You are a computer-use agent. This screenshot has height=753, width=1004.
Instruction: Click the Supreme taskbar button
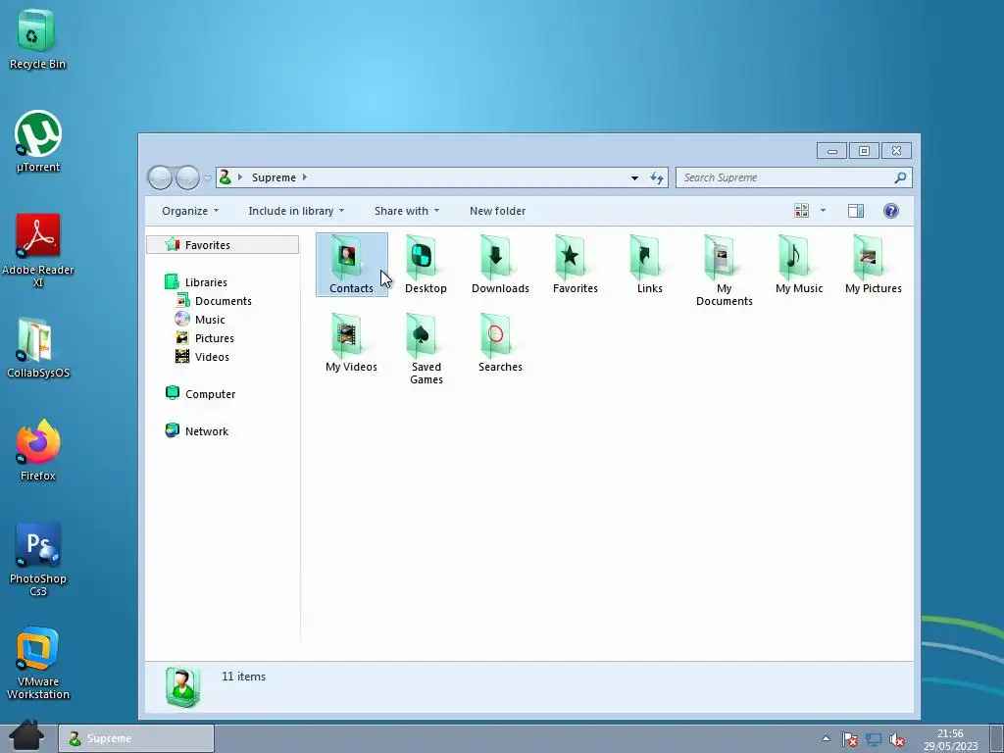[136, 738]
